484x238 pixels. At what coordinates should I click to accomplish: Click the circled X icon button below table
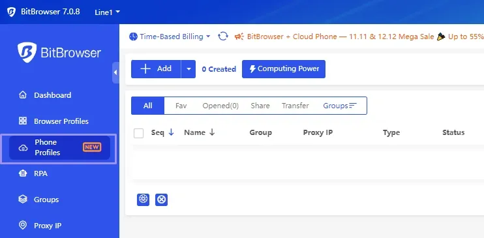[161, 200]
